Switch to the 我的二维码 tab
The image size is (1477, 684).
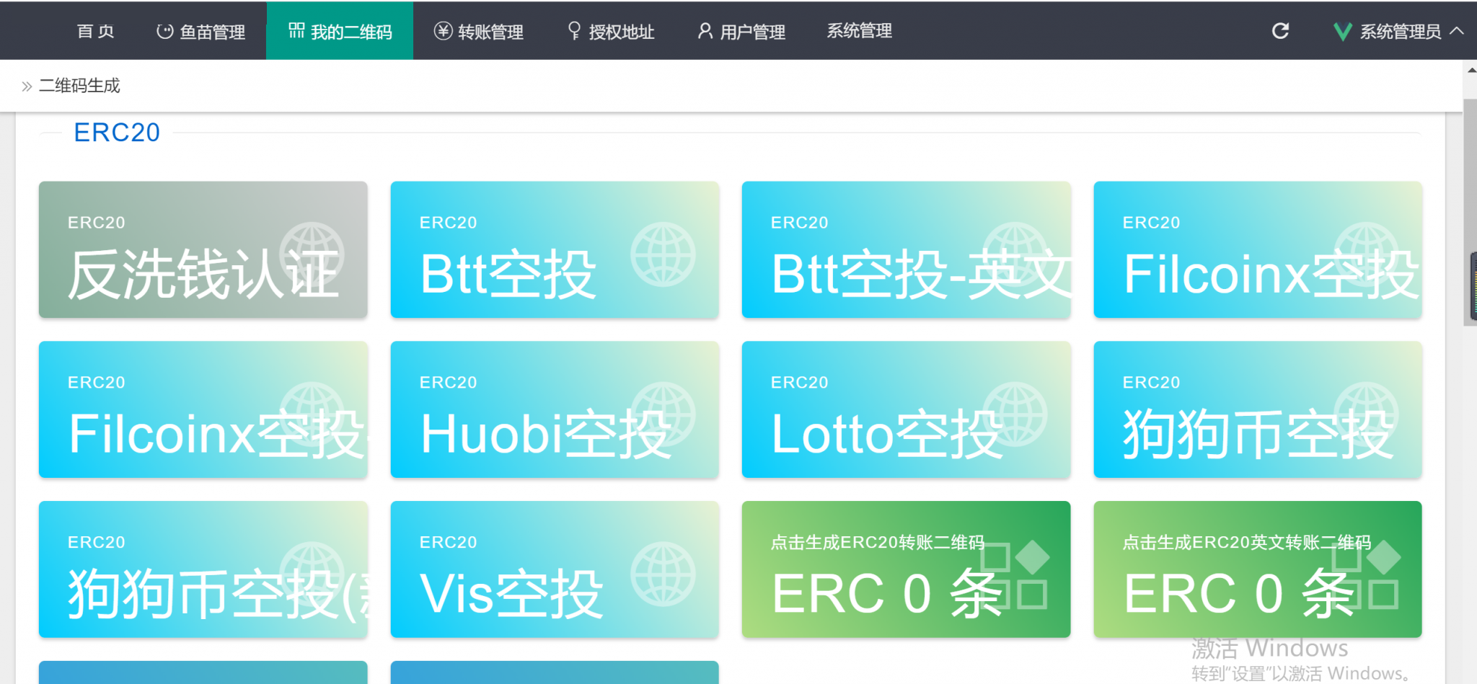click(x=340, y=30)
